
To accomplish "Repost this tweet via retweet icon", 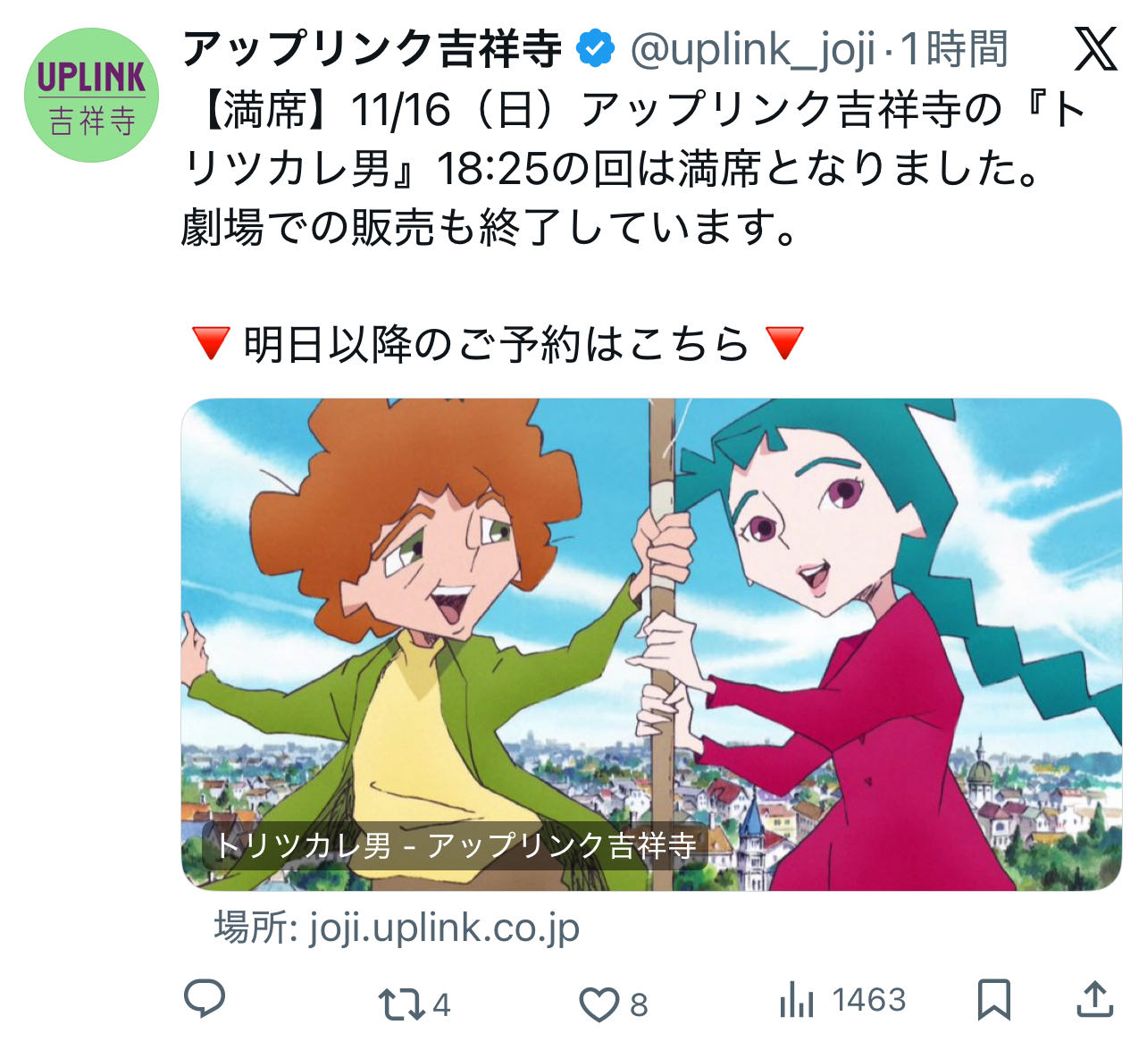I will (401, 1004).
